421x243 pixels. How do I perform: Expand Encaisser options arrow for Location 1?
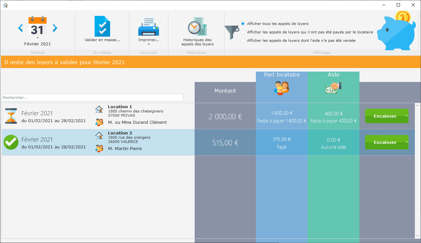tap(407, 116)
